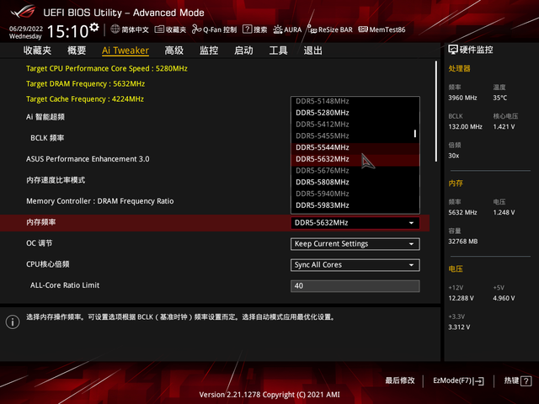Launch the MemTest86 icon

[363, 29]
